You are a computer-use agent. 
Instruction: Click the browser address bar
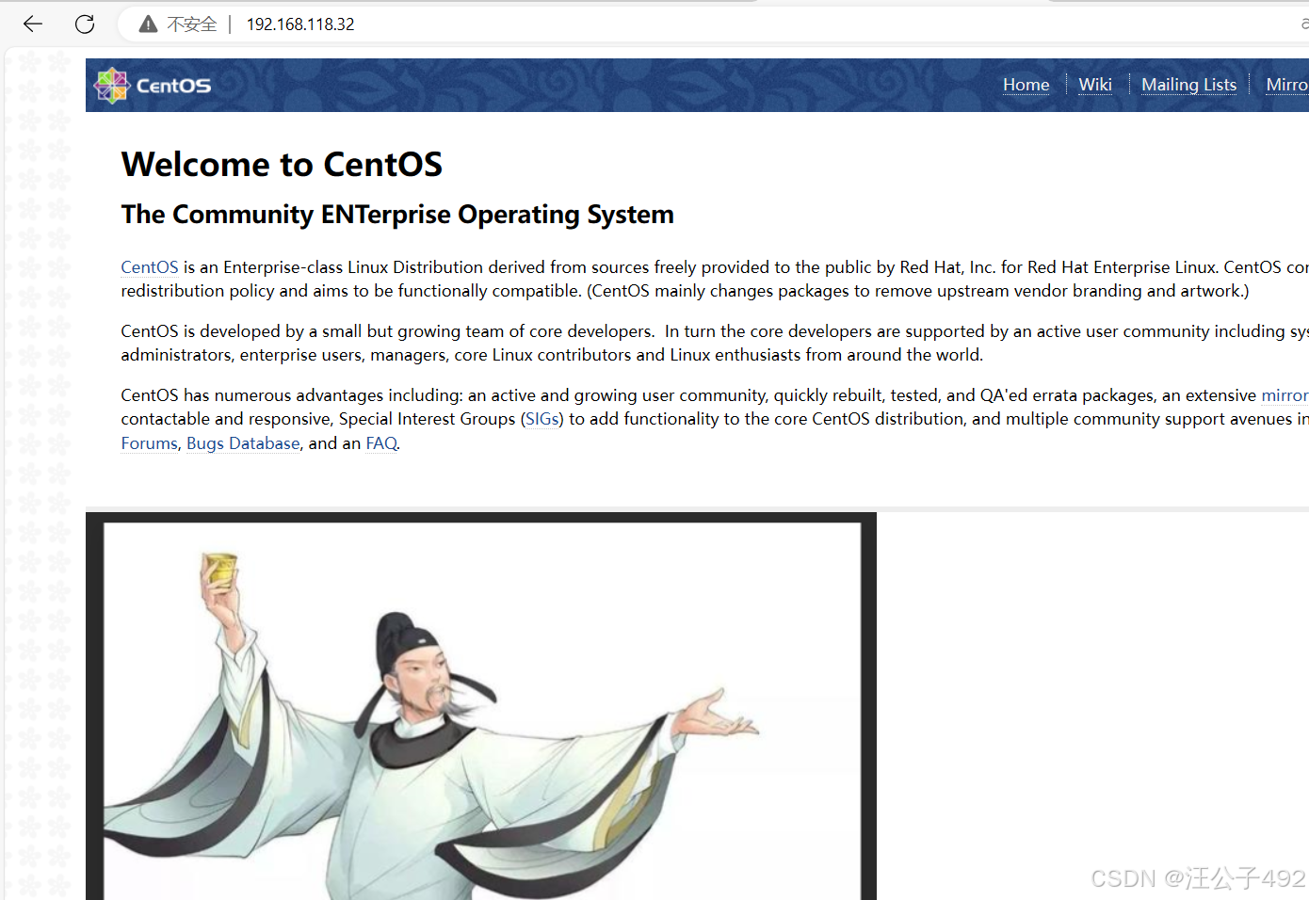[x=565, y=24]
